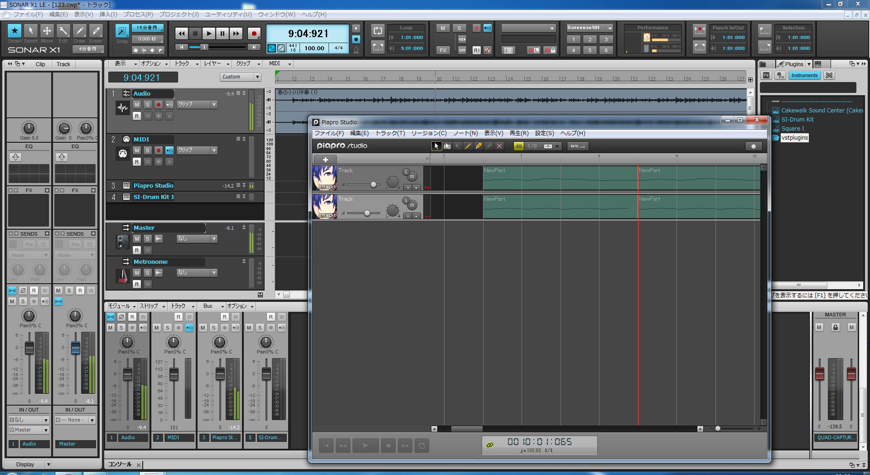
Task: Select the Move tool
Action: point(47,31)
